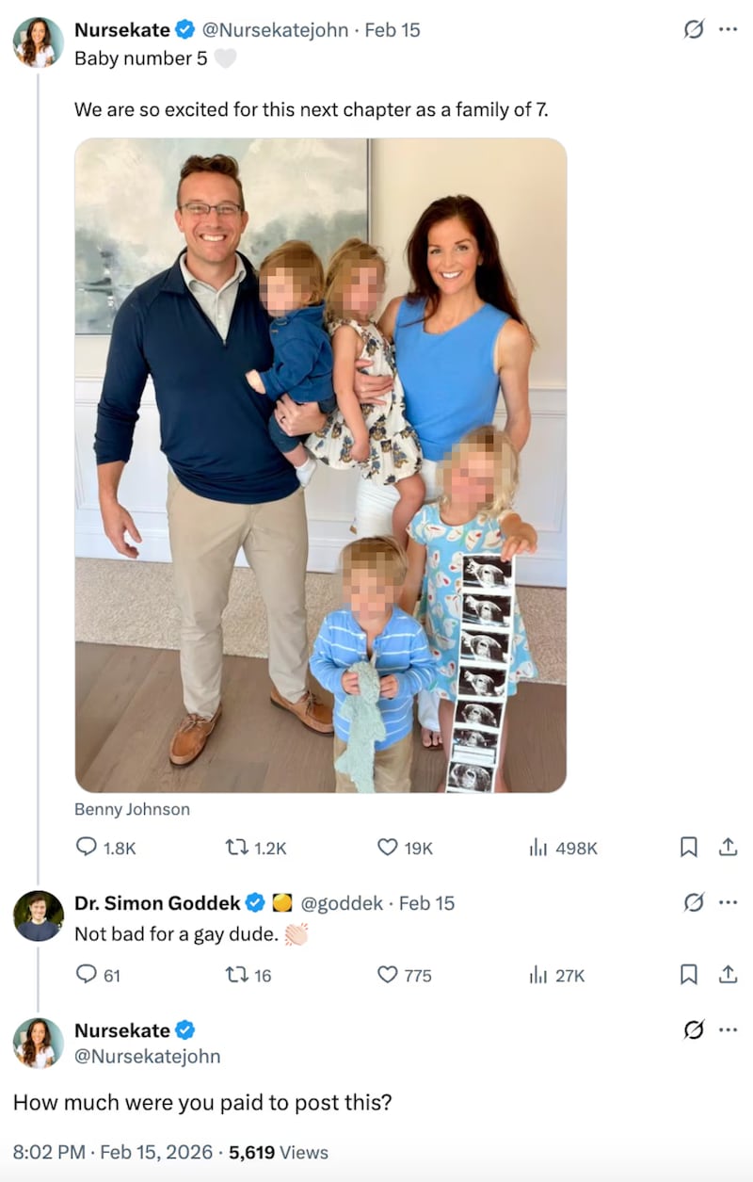Screen dimensions: 753x1182
Task: Bookmark the Dr. Simon Goddek reply
Action: [688, 976]
